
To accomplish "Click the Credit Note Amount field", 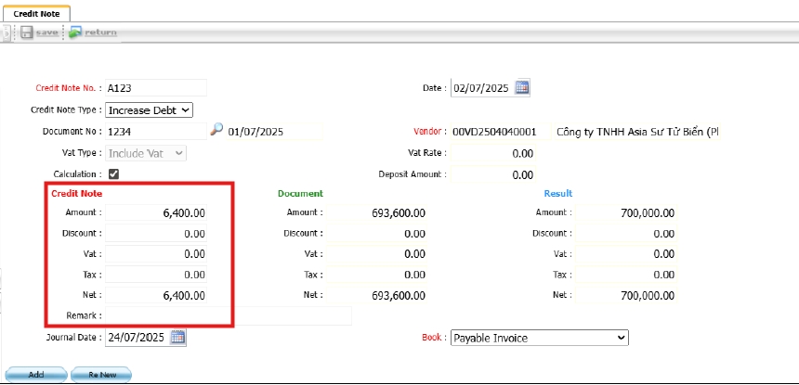I will [155, 213].
